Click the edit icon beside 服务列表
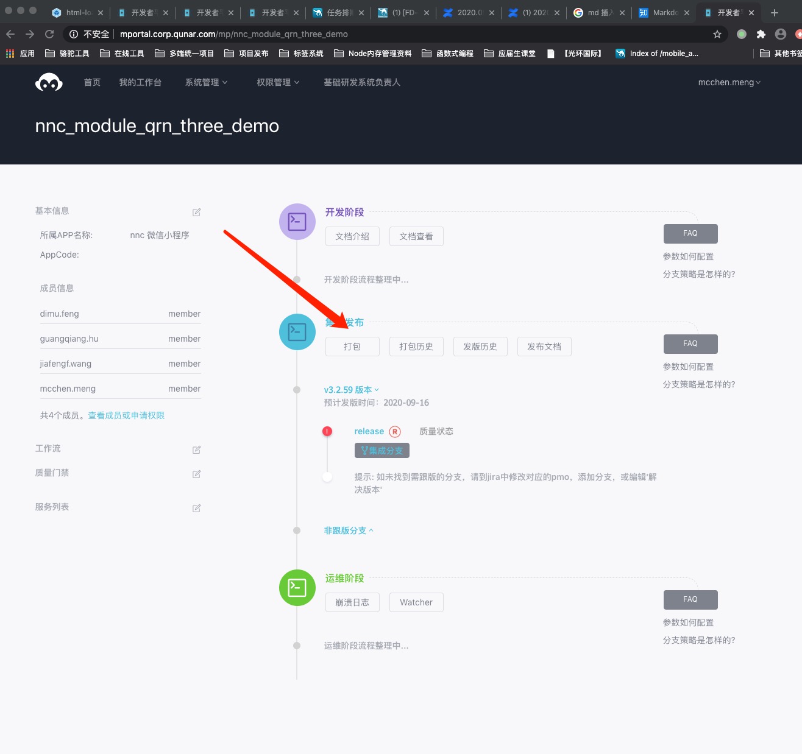Viewport: 802px width, 754px height. coord(197,508)
